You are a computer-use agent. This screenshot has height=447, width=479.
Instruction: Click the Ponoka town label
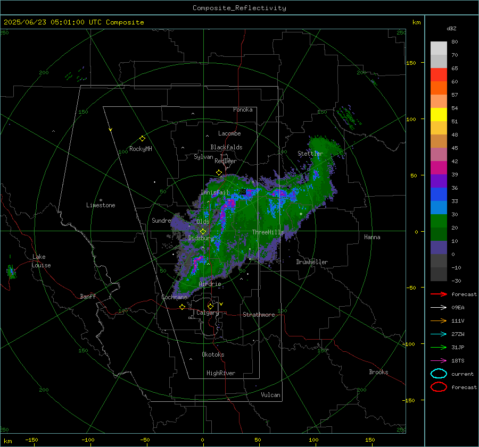(x=243, y=109)
